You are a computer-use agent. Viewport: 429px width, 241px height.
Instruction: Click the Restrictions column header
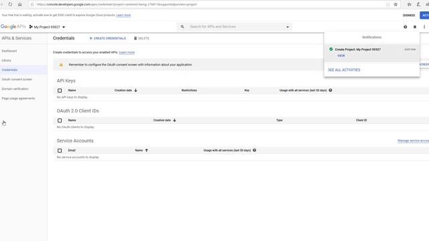point(189,90)
